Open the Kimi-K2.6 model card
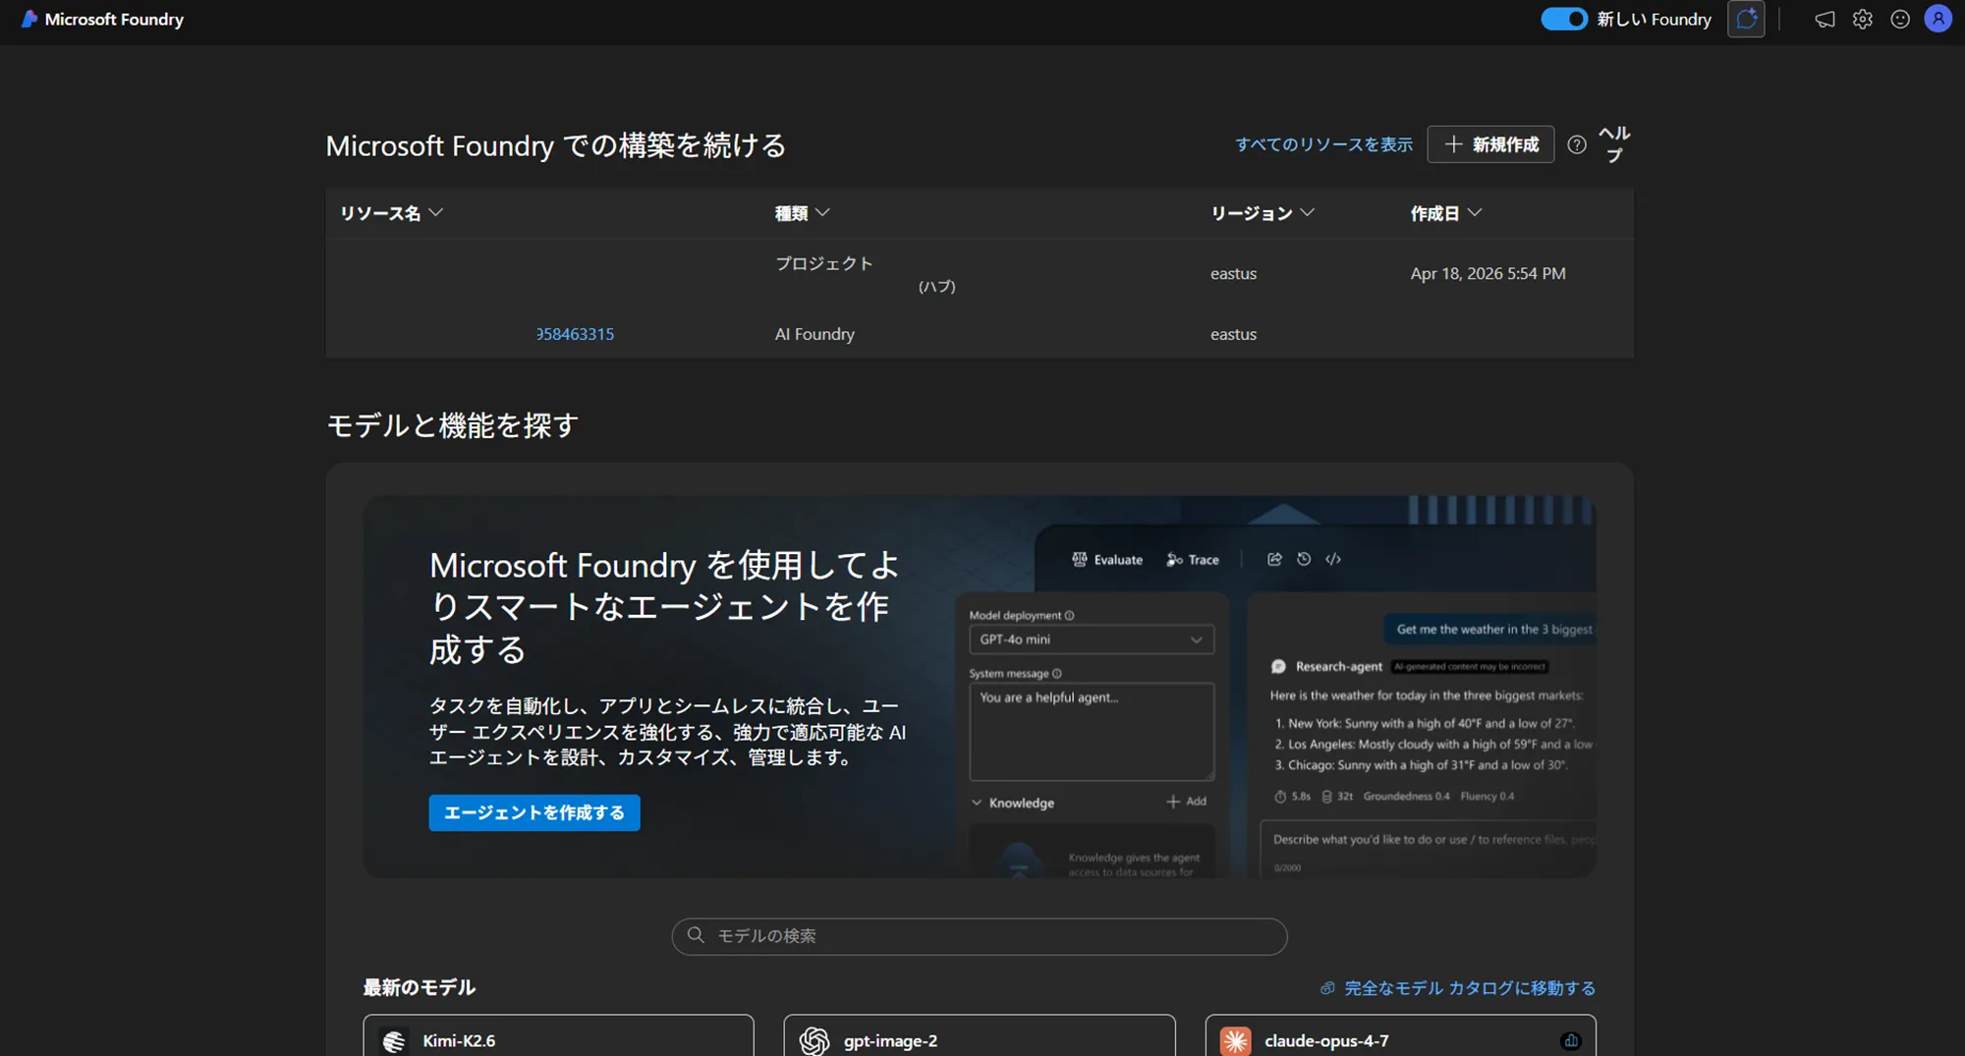1965x1056 pixels. pyautogui.click(x=558, y=1036)
